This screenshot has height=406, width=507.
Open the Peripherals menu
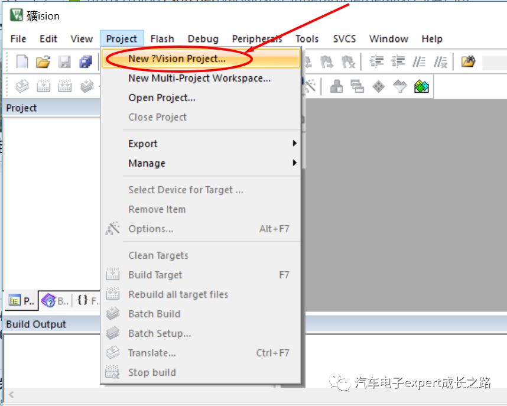click(x=257, y=39)
